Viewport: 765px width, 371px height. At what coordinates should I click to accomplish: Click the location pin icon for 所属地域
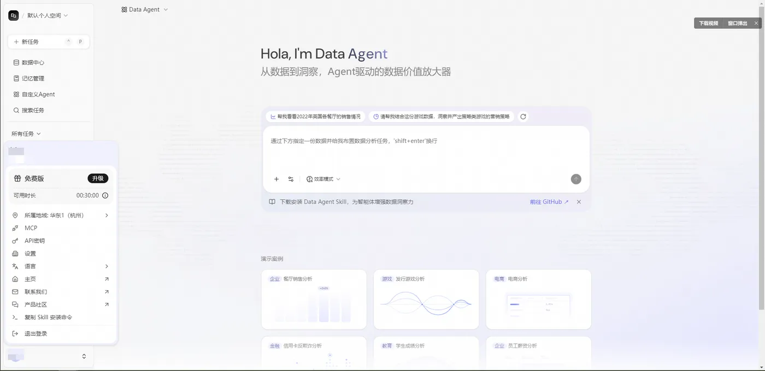pos(15,216)
